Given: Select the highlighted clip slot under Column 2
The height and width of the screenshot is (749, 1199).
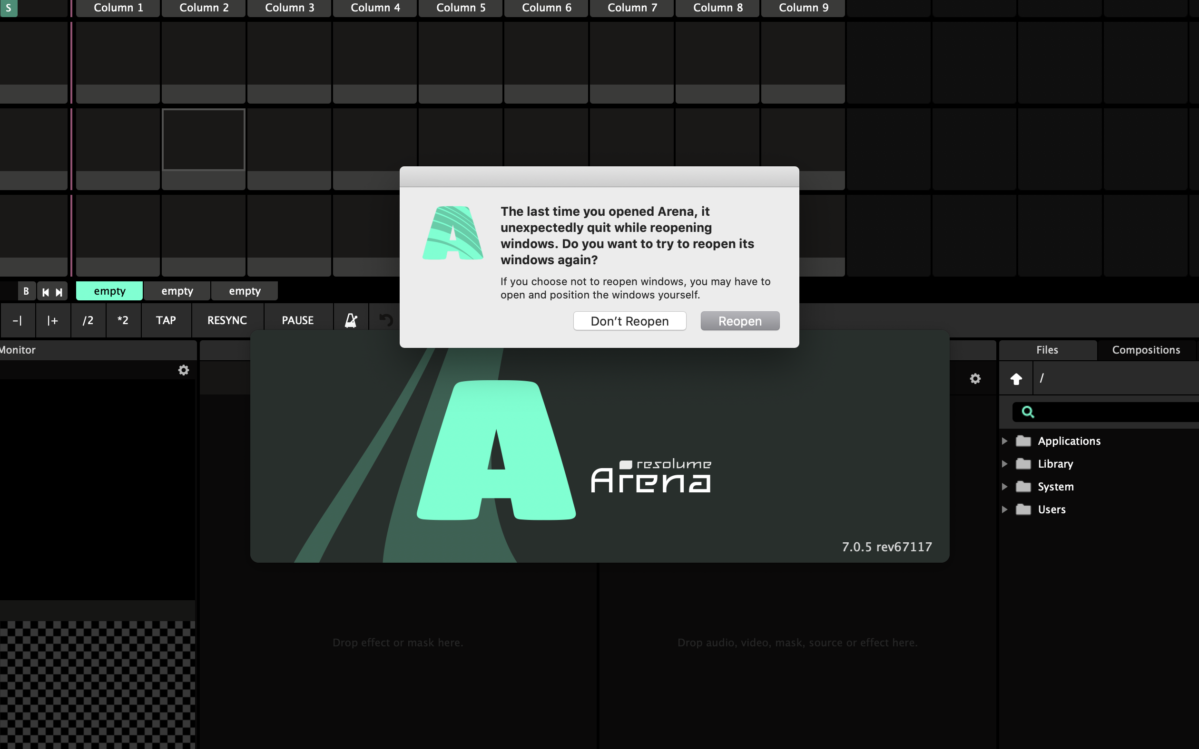Looking at the screenshot, I should tap(203, 140).
